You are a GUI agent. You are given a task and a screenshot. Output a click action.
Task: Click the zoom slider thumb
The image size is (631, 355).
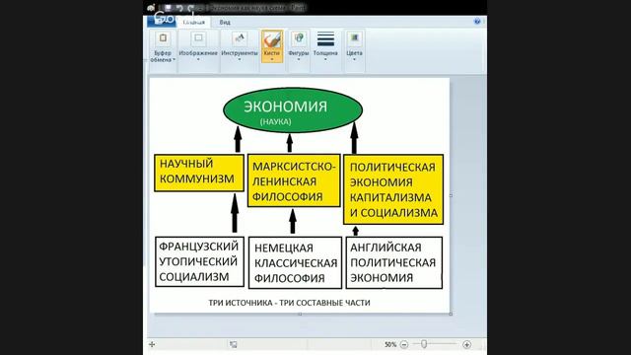coord(424,344)
